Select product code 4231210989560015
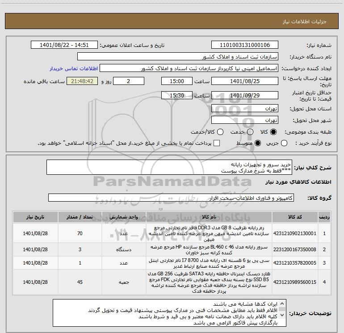 295,282
